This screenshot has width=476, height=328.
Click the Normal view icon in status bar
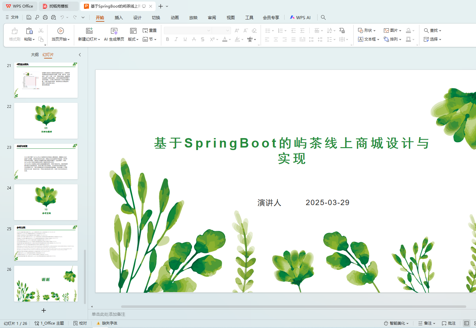tap(467, 323)
